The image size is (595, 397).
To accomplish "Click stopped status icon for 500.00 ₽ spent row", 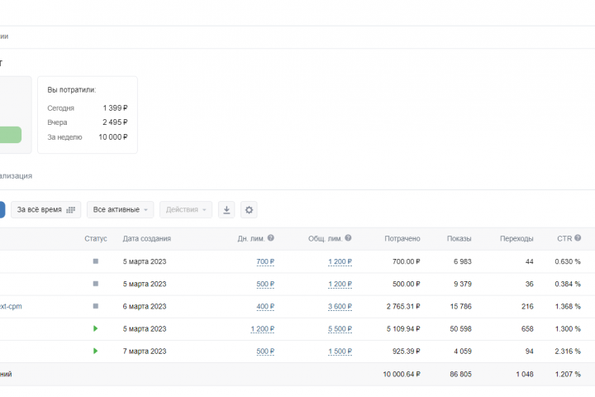I will tap(96, 284).
